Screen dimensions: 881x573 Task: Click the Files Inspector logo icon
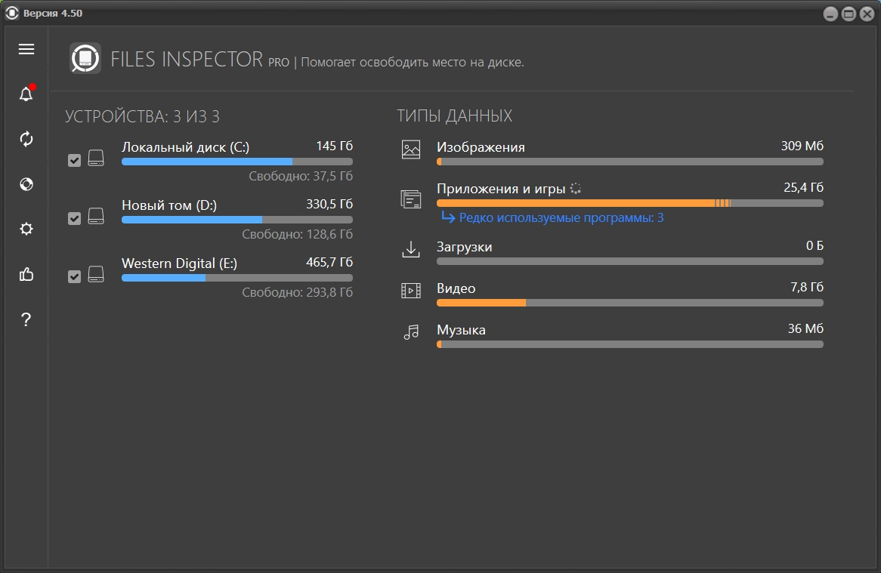85,58
